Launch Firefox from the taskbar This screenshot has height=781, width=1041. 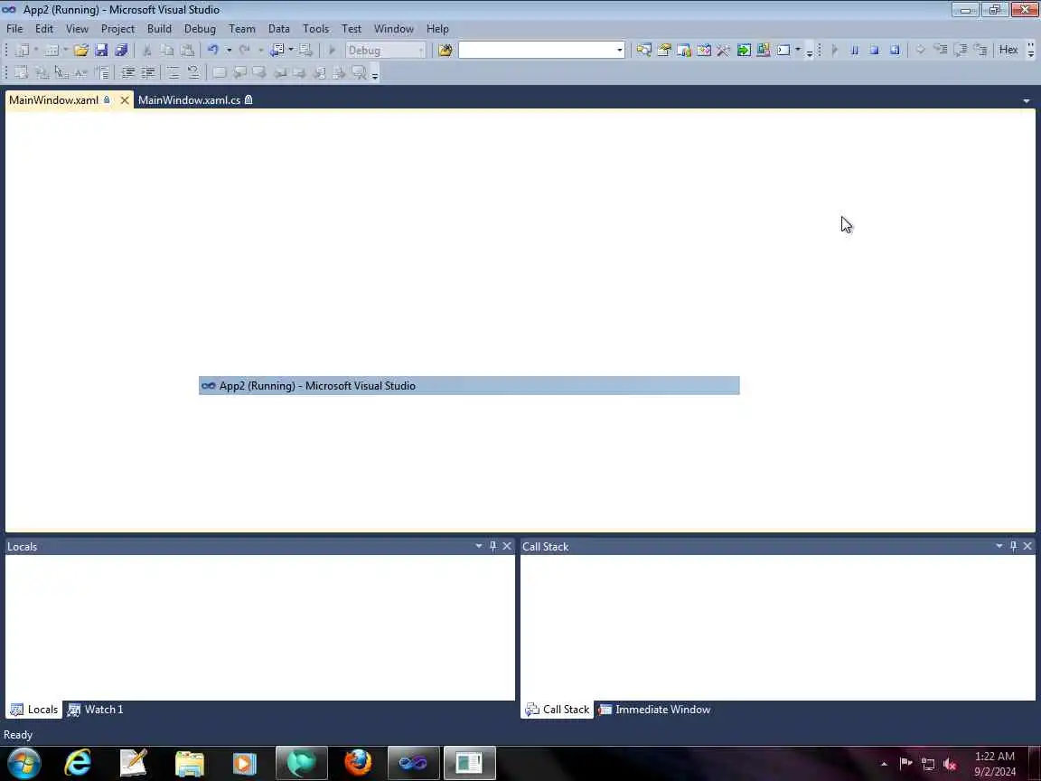point(358,763)
